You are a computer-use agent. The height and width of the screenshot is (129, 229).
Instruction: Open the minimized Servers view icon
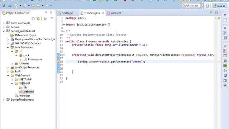(x=225, y=61)
